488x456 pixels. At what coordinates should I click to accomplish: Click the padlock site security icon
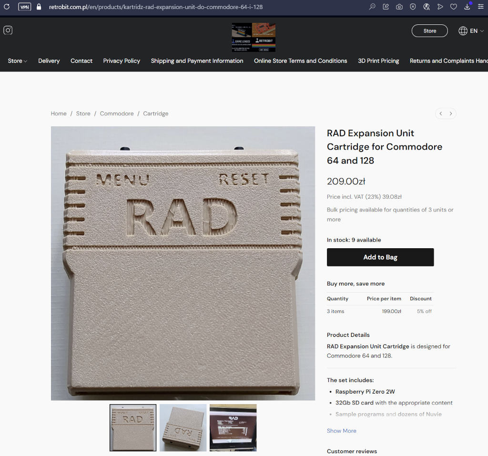pos(39,7)
